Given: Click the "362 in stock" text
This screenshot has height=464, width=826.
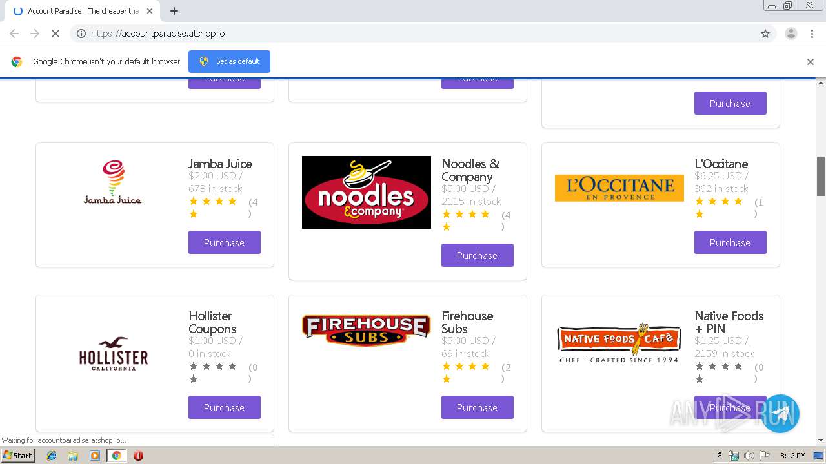Looking at the screenshot, I should tap(721, 188).
